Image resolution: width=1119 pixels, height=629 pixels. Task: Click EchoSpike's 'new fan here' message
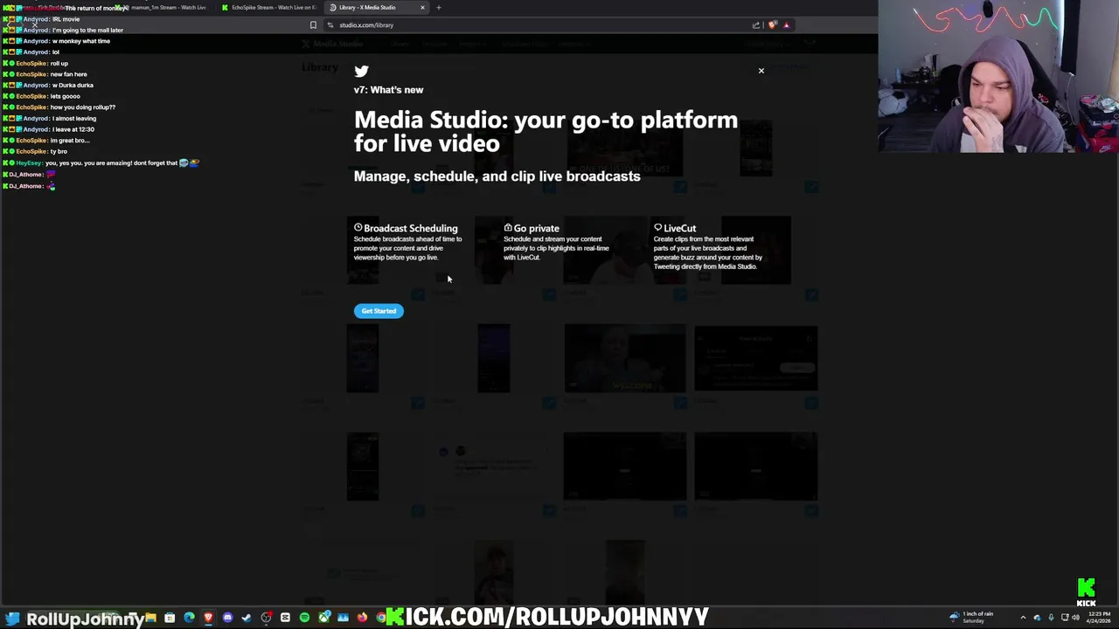[x=45, y=74]
